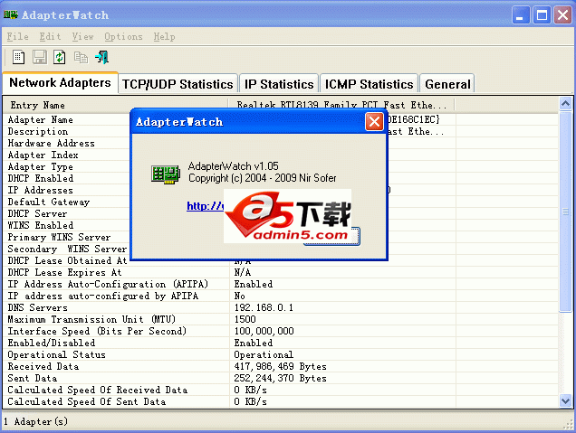Open the Options menu
Image resolution: width=576 pixels, height=433 pixels.
pyautogui.click(x=123, y=37)
